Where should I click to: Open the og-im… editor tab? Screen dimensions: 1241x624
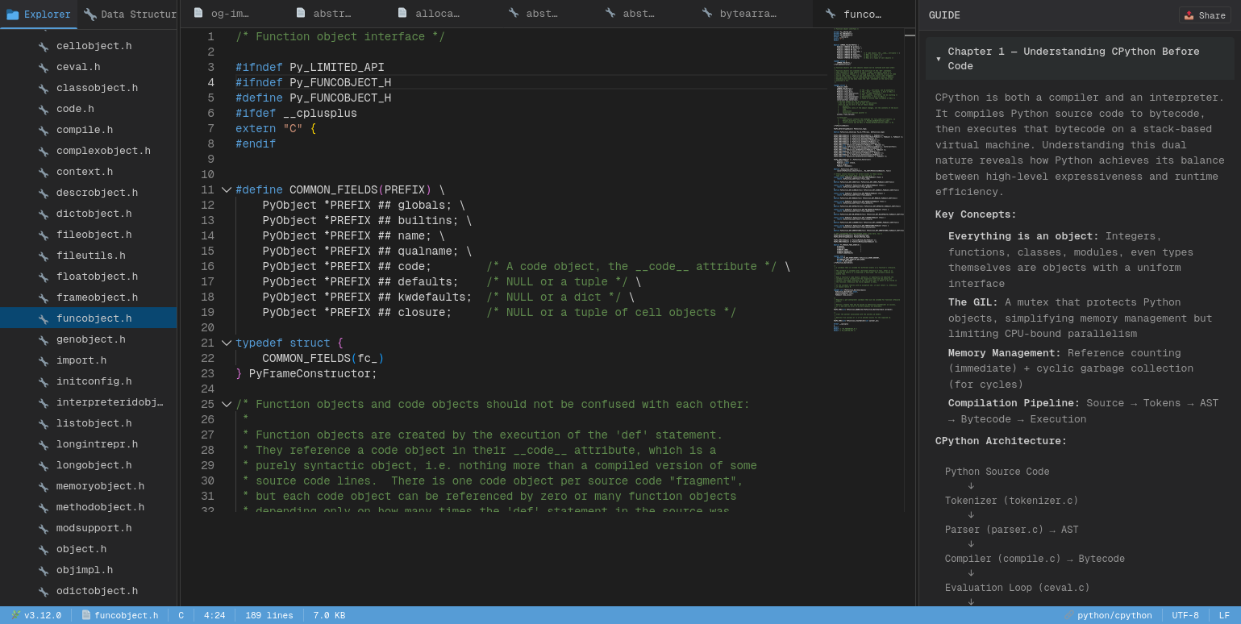[x=230, y=14]
